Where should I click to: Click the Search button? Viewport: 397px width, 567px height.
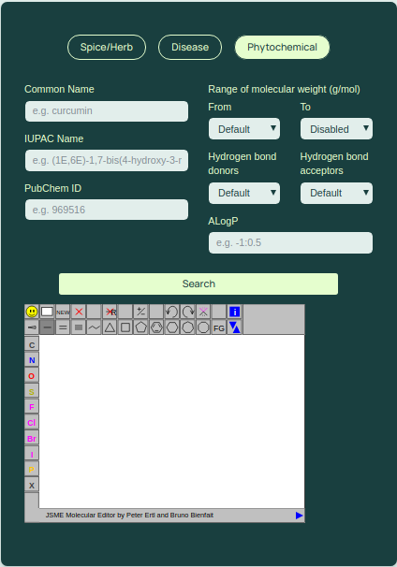pyautogui.click(x=198, y=283)
